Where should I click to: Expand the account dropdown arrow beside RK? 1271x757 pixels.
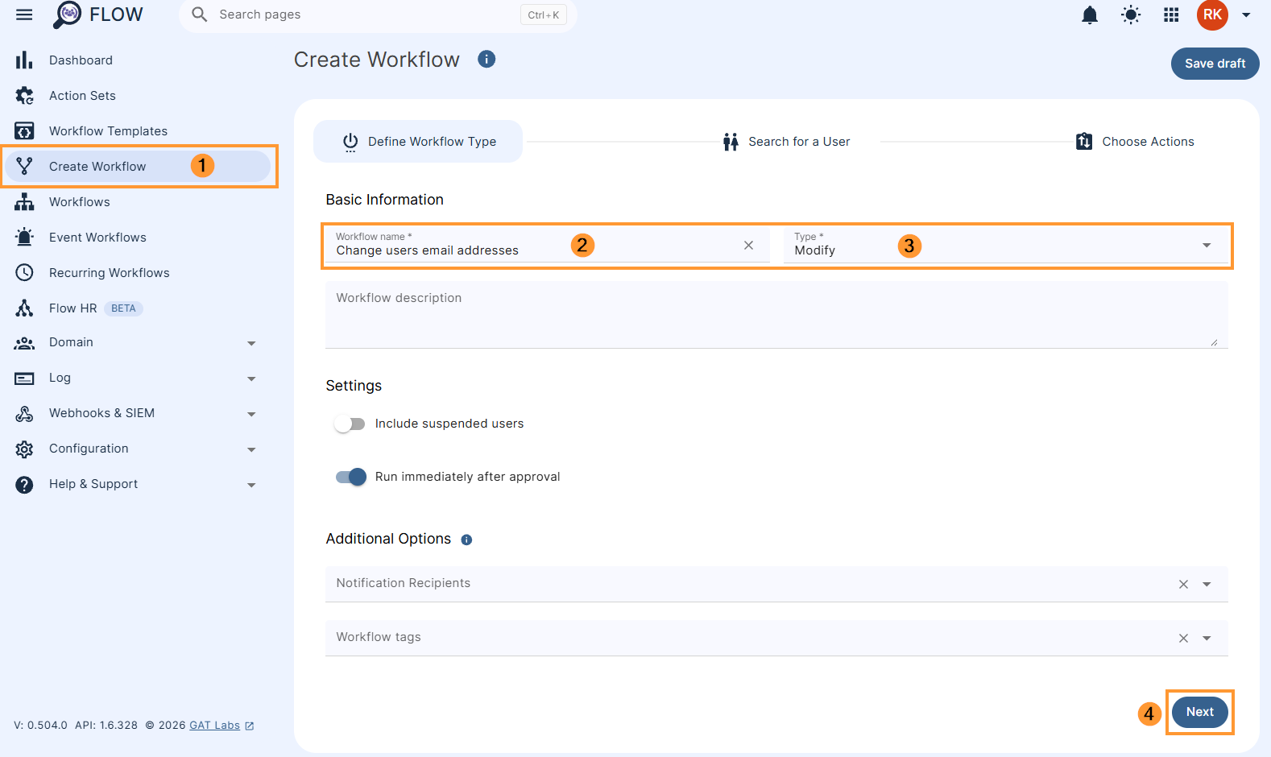1246,14
